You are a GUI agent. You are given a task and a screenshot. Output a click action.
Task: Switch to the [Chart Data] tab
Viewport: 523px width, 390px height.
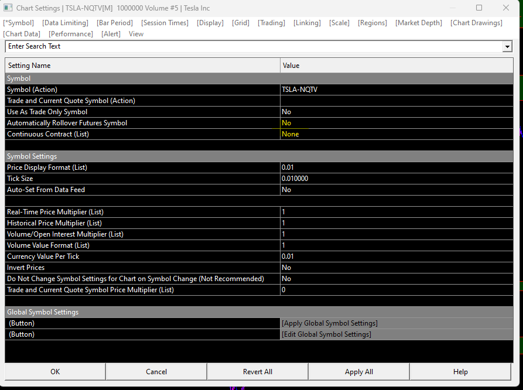pos(21,34)
